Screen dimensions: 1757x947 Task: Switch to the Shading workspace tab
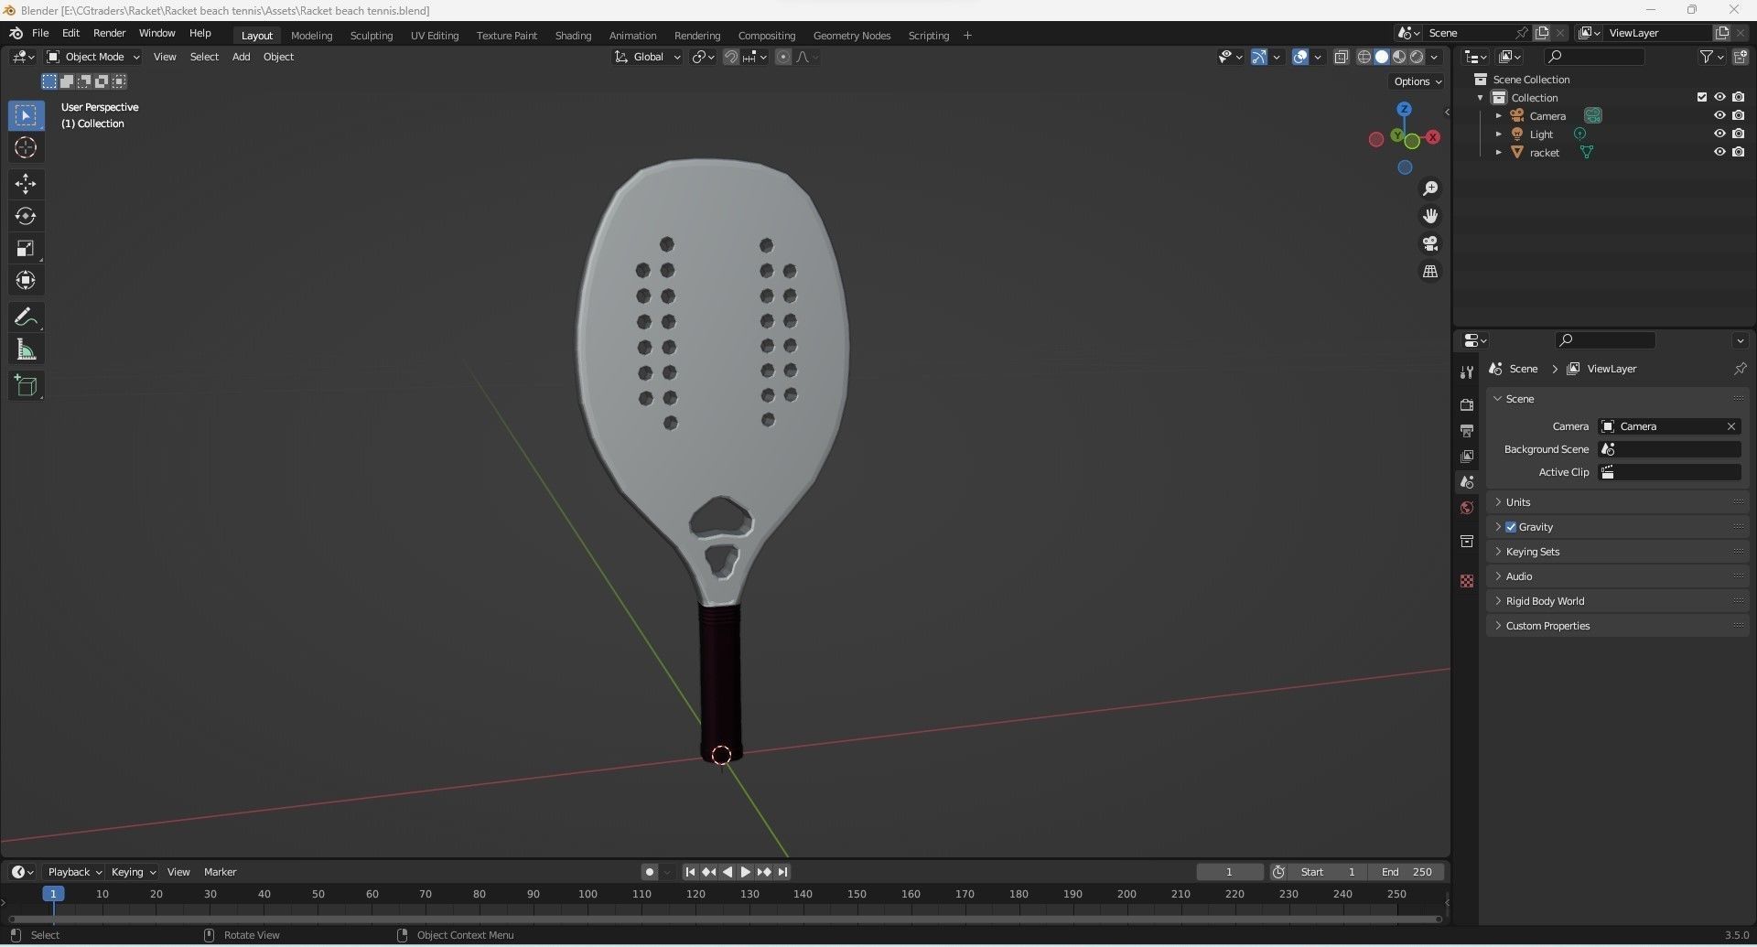coord(573,36)
